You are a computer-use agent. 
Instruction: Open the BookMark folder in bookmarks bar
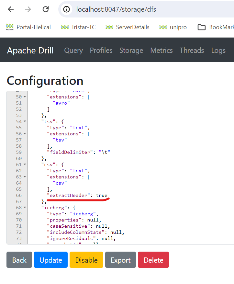(x=216, y=27)
